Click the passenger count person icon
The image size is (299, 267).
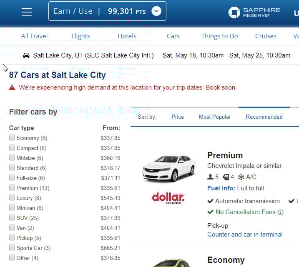[x=210, y=177]
